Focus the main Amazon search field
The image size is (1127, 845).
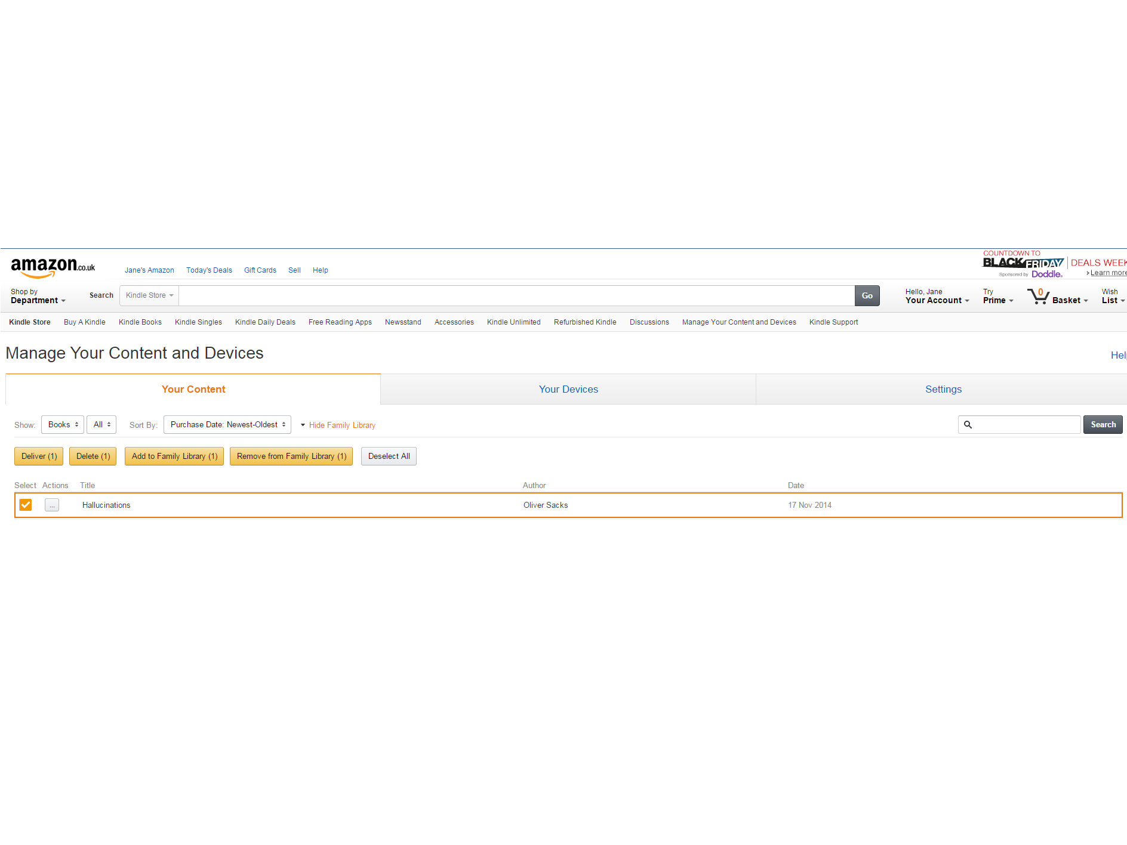517,296
